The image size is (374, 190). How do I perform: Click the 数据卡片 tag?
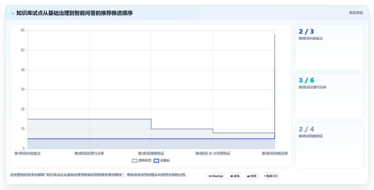271,176
